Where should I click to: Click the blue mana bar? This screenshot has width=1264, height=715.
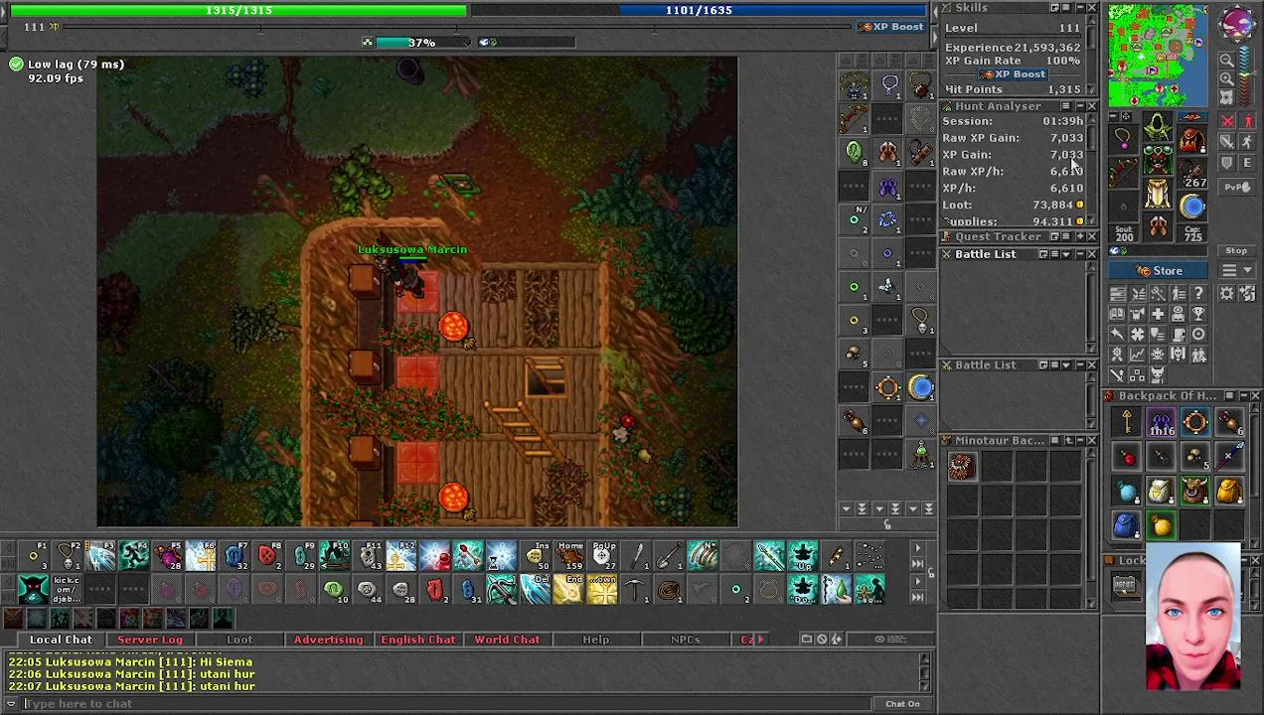click(x=700, y=10)
